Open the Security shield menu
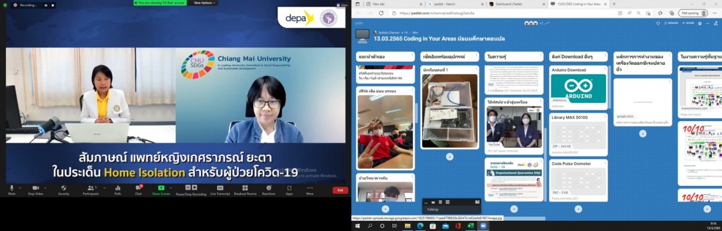Screen dimensions: 722x231 point(64,190)
